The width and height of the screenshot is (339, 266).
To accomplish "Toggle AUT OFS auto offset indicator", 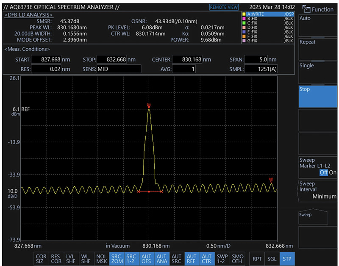I will (147, 259).
